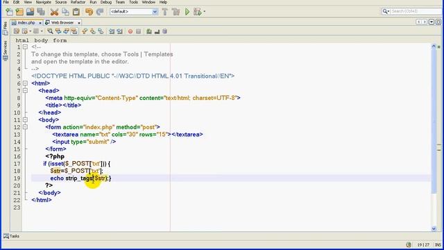Stop macro recording with square icon
The image size is (444, 250).
coord(138,31)
